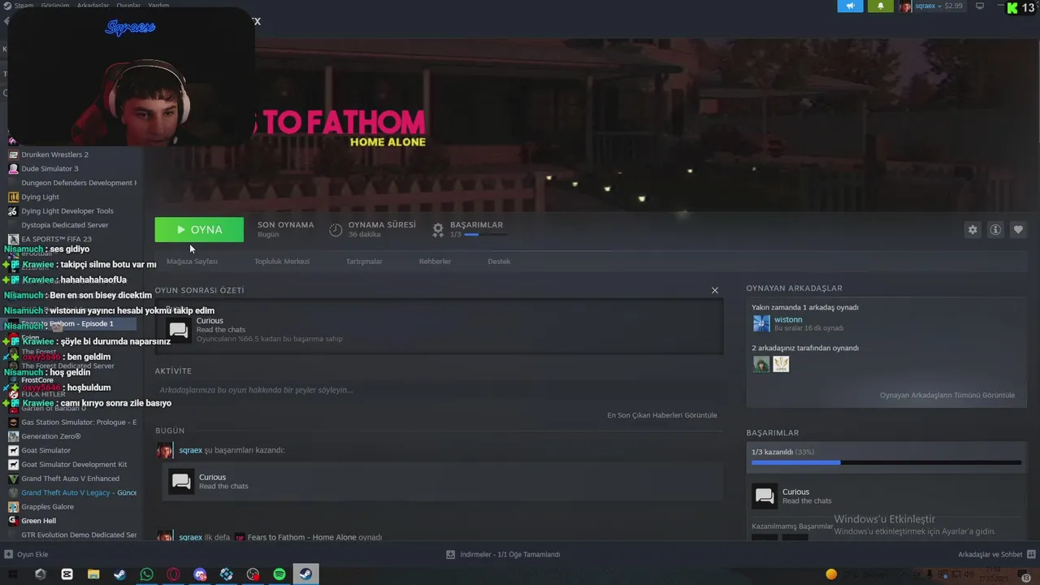This screenshot has width=1040, height=585.
Task: Open the Topluluk Merkezi tab
Action: 282,262
